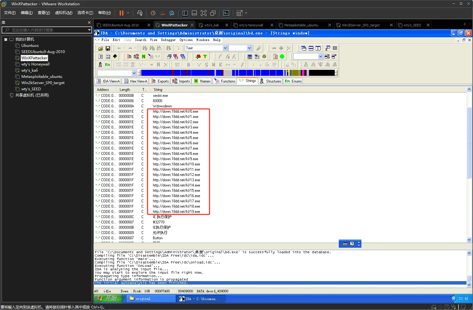Open the Text search type dropdown
The height and width of the screenshot is (310, 473).
click(225, 48)
